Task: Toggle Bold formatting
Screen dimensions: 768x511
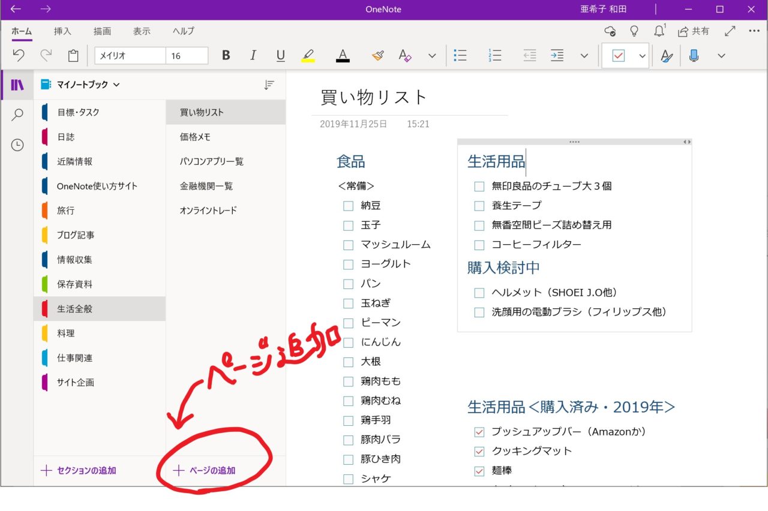Action: coord(226,56)
